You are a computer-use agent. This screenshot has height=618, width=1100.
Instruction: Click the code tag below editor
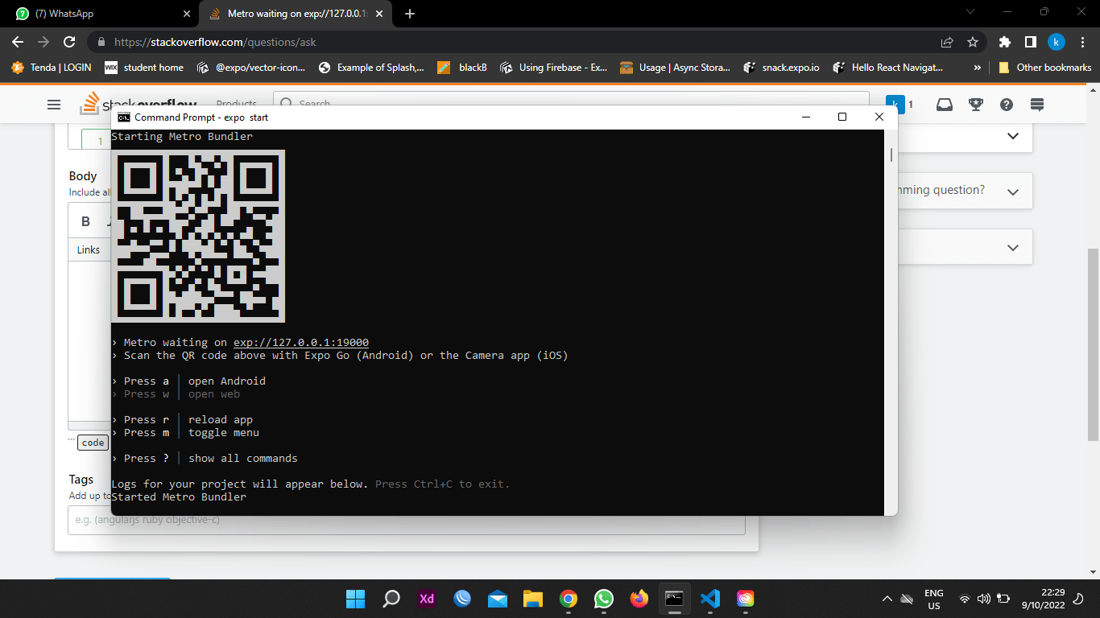point(93,443)
